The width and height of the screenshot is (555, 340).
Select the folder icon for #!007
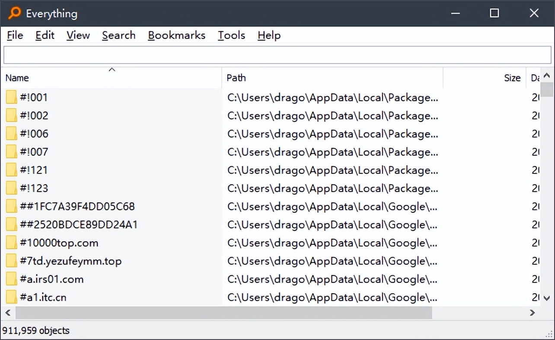pyautogui.click(x=11, y=152)
